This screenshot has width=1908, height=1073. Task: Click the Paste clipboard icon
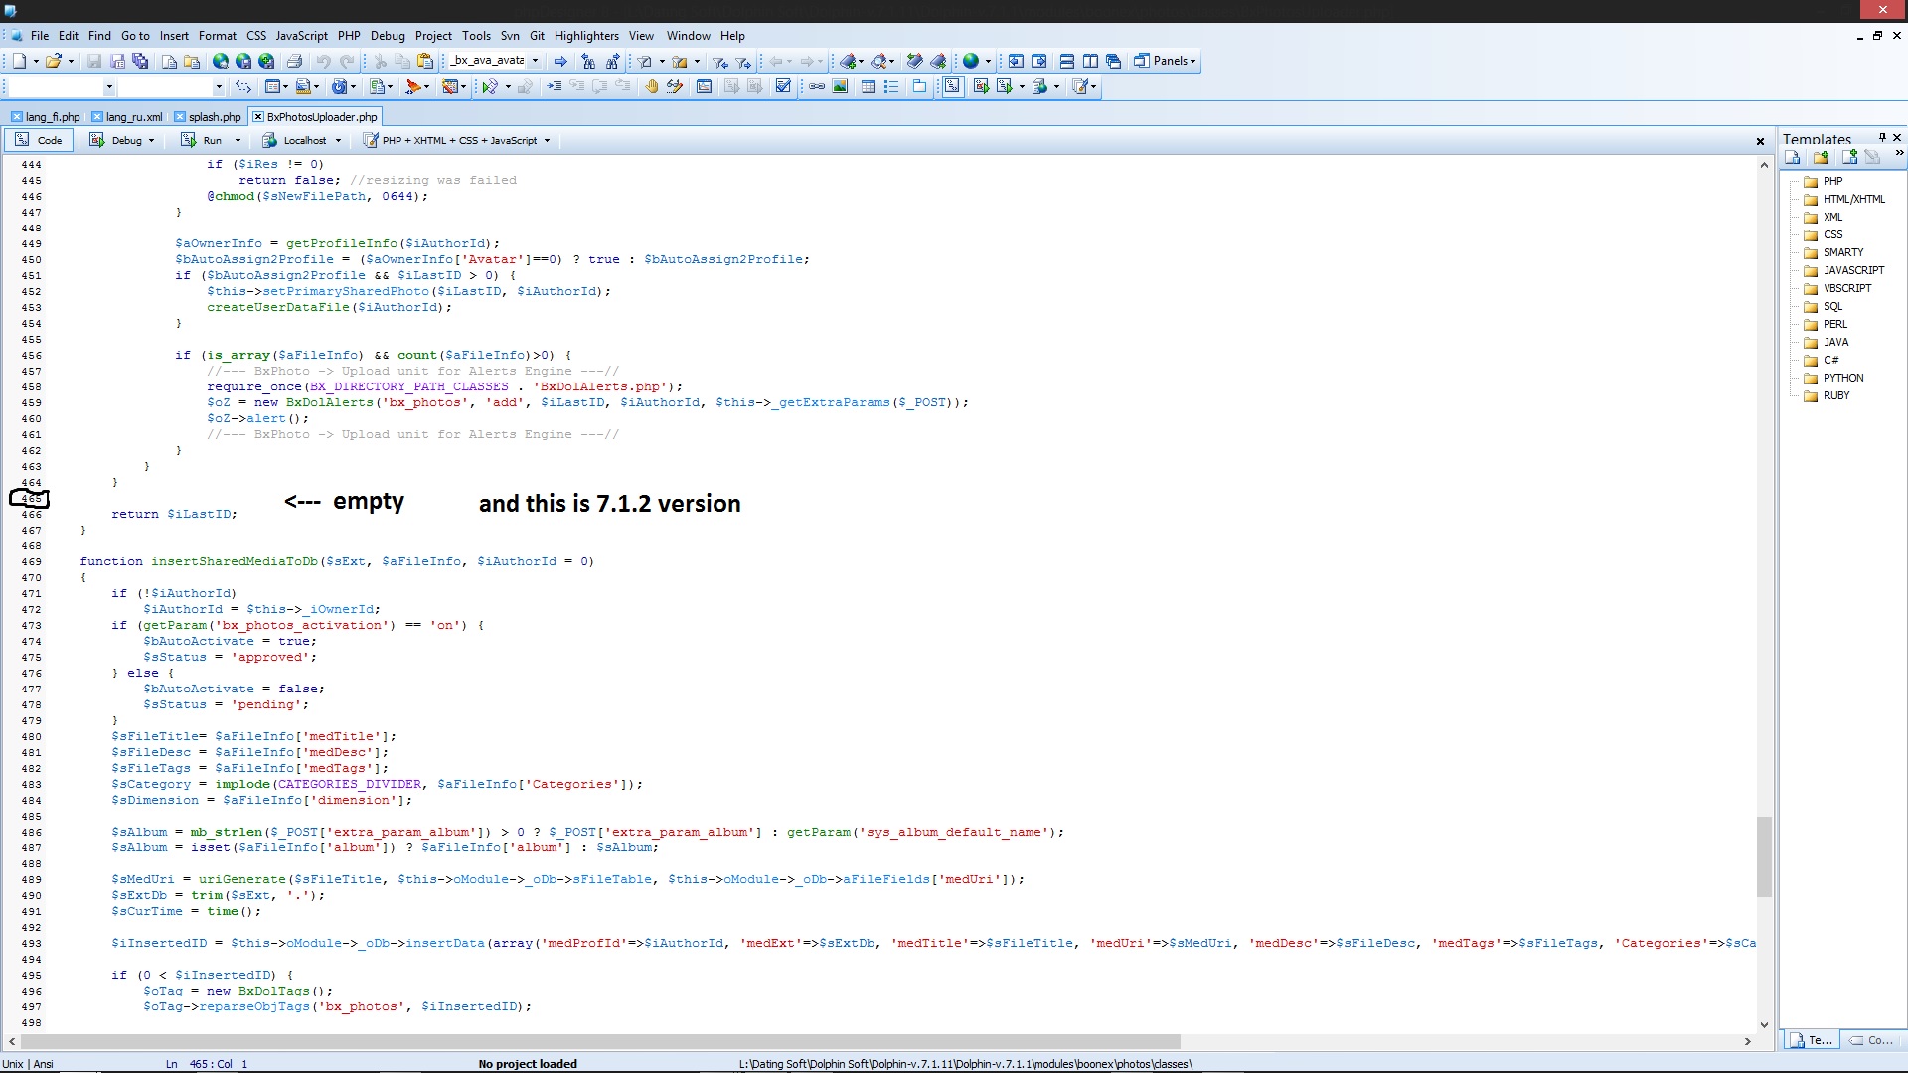pos(425,62)
